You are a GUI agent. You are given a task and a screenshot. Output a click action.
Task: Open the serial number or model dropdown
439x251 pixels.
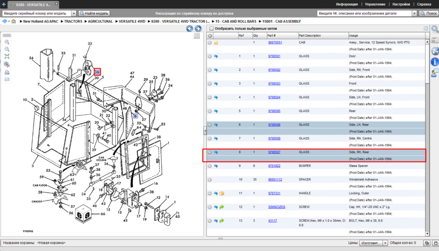pos(74,14)
